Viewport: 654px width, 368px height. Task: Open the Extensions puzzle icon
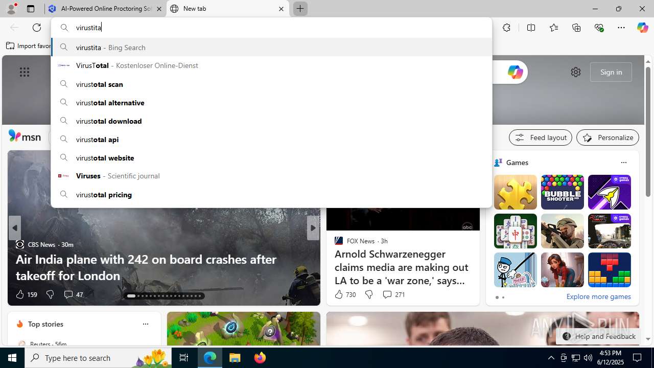click(506, 28)
